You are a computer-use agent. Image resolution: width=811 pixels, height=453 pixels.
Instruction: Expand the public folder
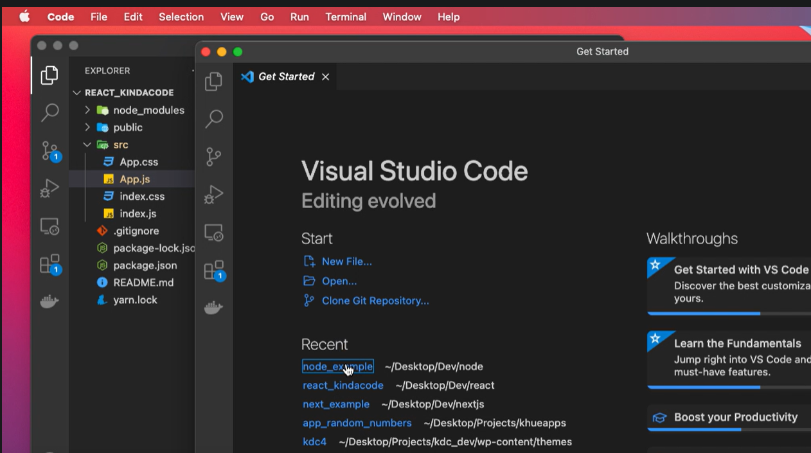pos(87,127)
